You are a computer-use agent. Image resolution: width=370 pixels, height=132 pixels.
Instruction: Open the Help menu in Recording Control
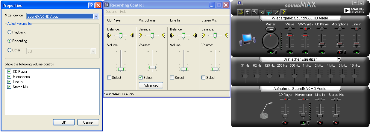[123, 12]
